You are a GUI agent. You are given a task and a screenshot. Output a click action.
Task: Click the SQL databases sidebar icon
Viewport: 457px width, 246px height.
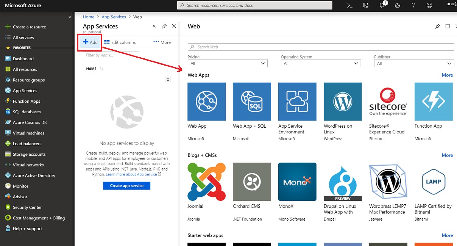8,112
